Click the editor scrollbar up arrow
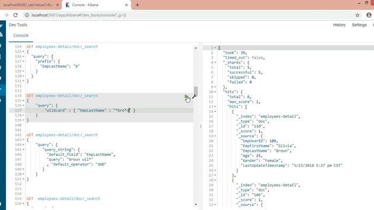Viewport: 374px width, 210px height. click(196, 48)
